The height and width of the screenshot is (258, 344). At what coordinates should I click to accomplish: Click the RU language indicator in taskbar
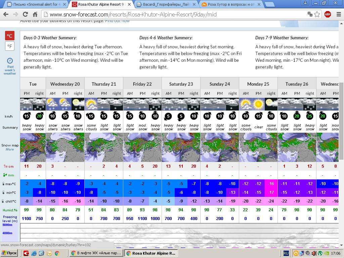pos(286,253)
